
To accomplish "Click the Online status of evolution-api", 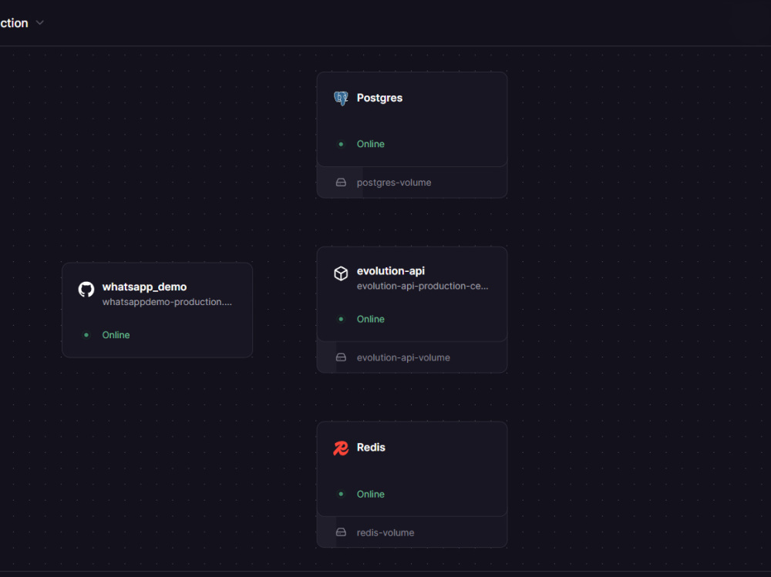I will [371, 319].
